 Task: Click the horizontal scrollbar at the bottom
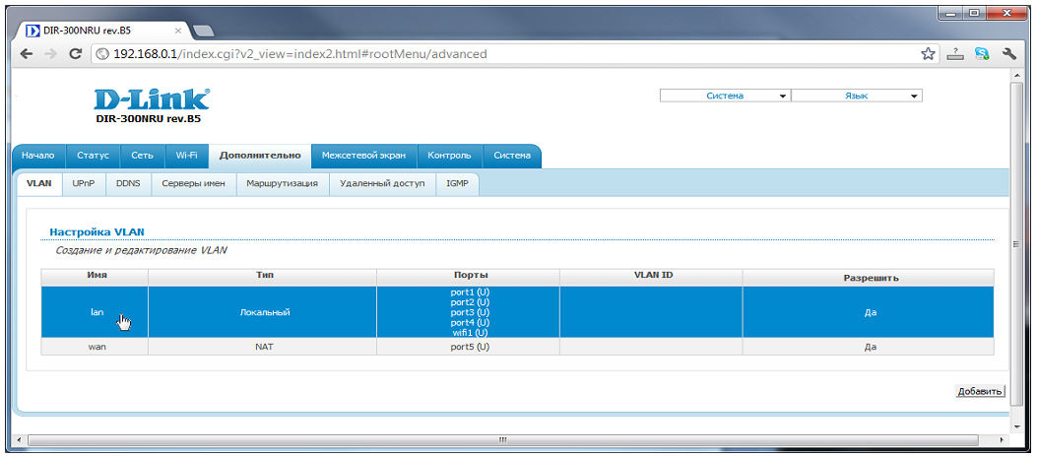point(502,439)
